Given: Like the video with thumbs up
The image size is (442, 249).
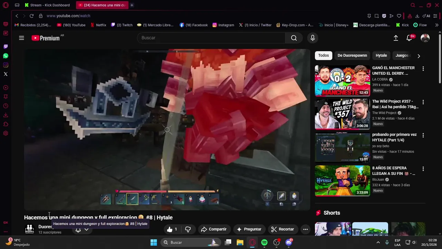Looking at the screenshot, I should pyautogui.click(x=172, y=229).
